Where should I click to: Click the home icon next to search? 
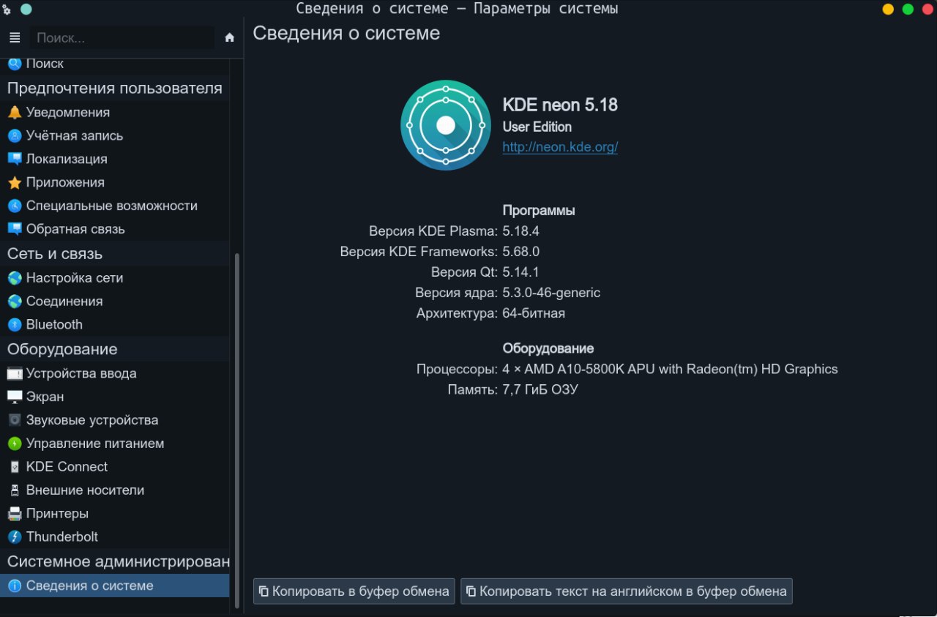(x=229, y=37)
